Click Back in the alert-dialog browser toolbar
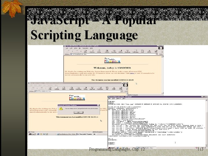Viewport: 208px width, 156px height. click(33, 88)
